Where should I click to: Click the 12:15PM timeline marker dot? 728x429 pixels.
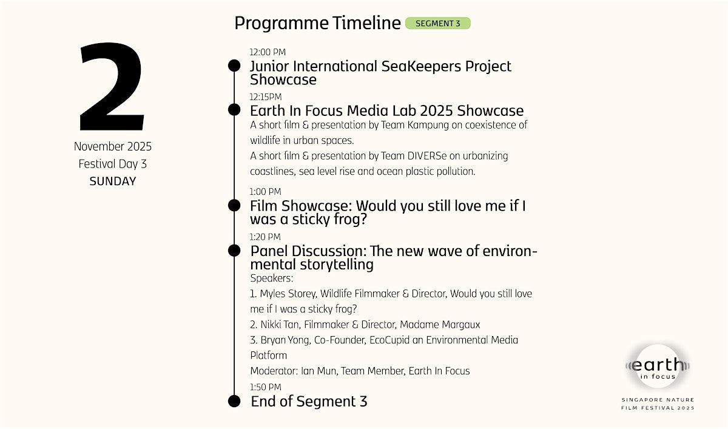click(234, 110)
